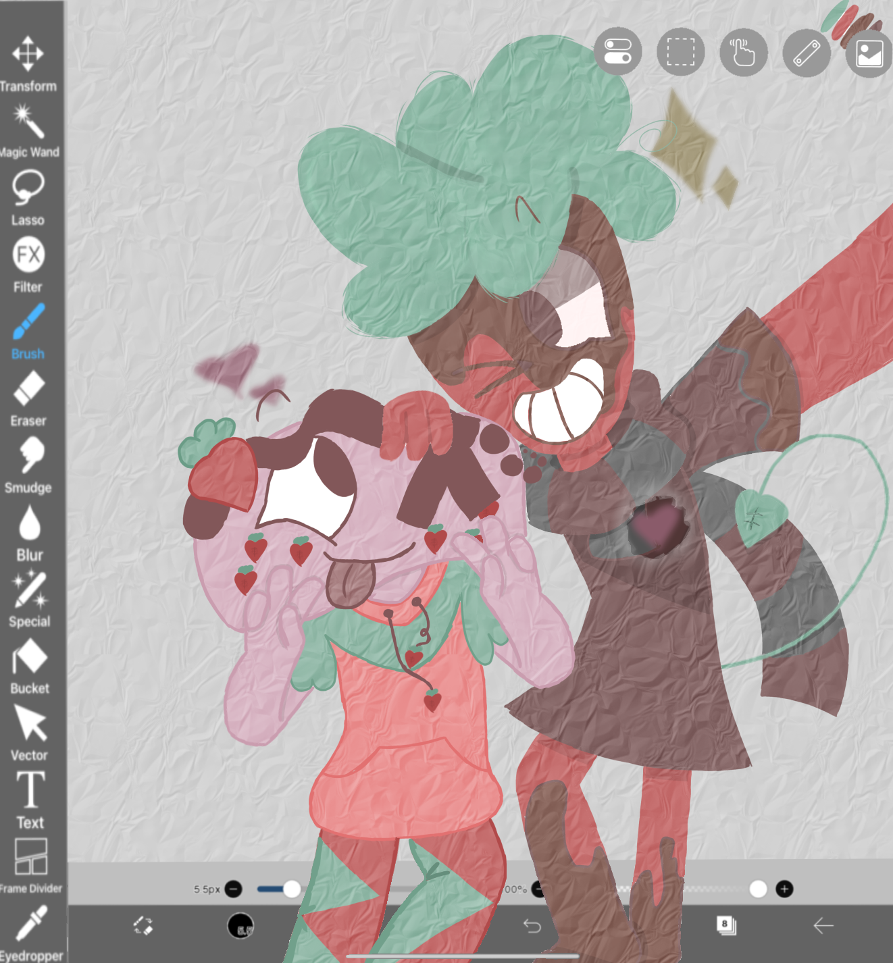Open the selection area menu

click(680, 52)
